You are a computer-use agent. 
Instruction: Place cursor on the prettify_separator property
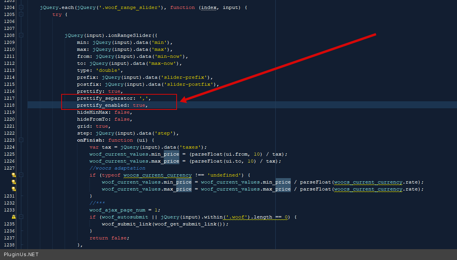[105, 98]
